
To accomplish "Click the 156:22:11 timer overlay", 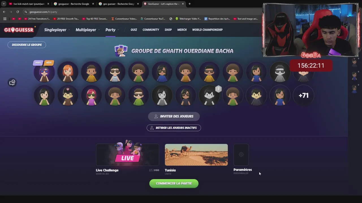I will [x=311, y=65].
